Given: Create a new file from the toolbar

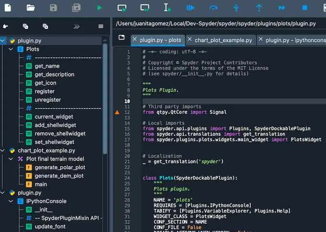Looking at the screenshot, I should (x=8, y=8).
